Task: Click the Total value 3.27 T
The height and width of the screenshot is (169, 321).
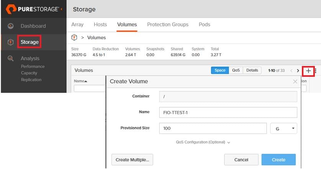Action: 216,55
